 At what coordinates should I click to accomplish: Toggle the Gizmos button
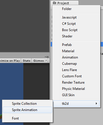pyautogui.click(x=38, y=61)
